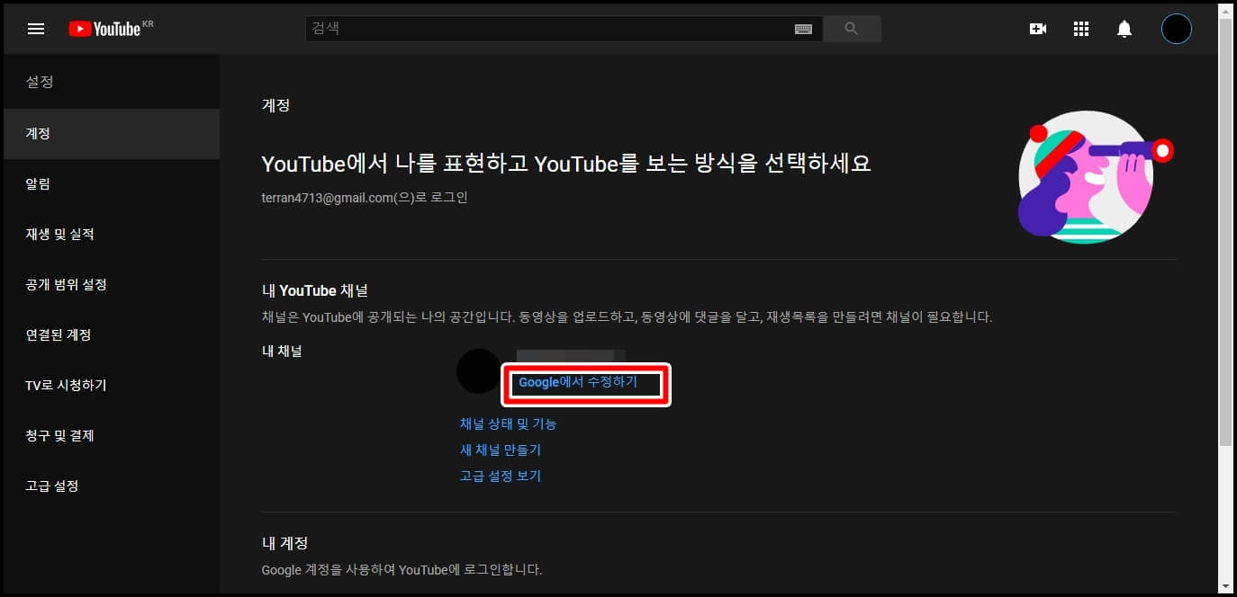Open the on-screen keyboard icon in search
Viewport: 1237px width, 597px height.
pos(803,29)
